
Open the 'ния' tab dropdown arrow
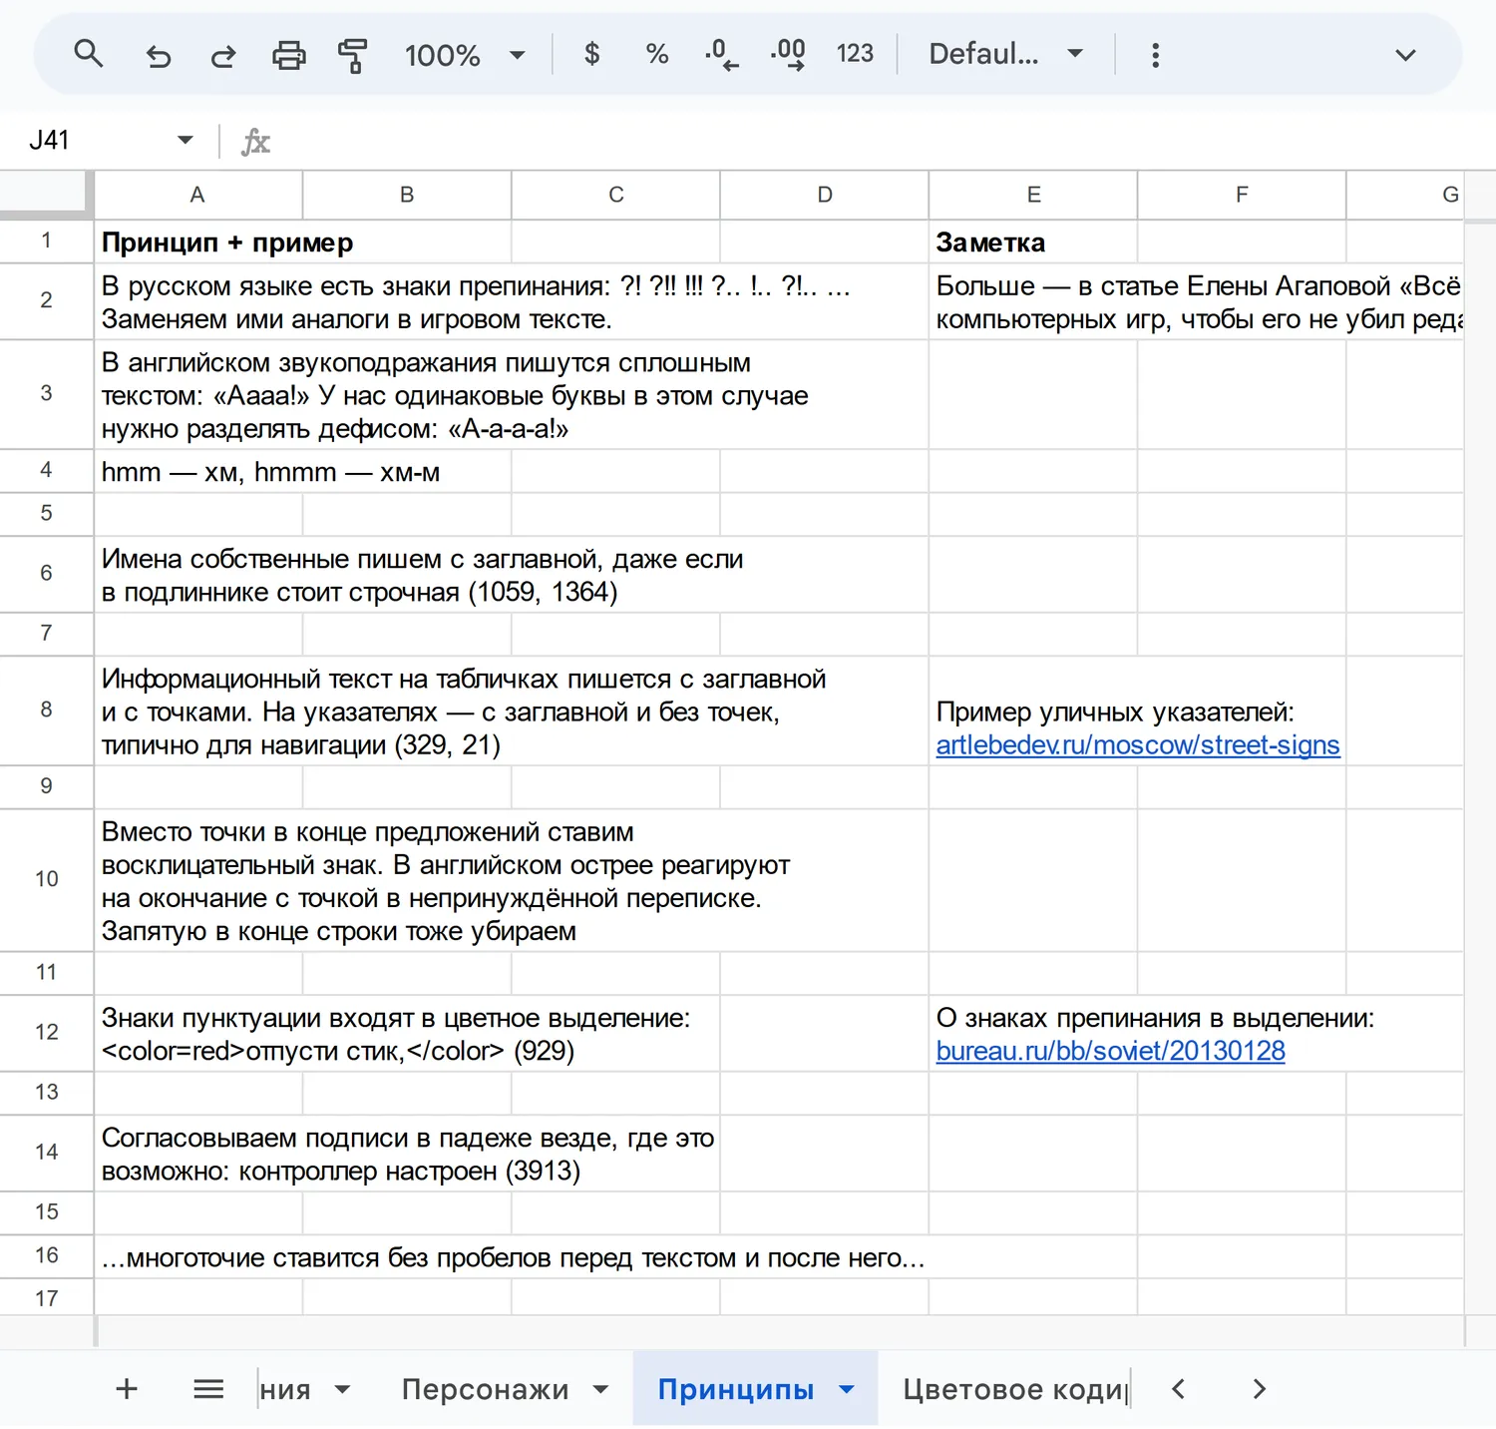pyautogui.click(x=342, y=1389)
